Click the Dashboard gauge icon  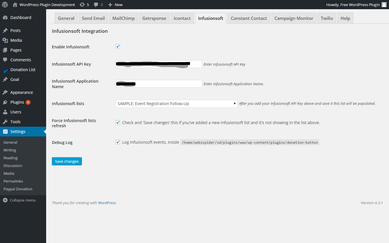(5, 18)
